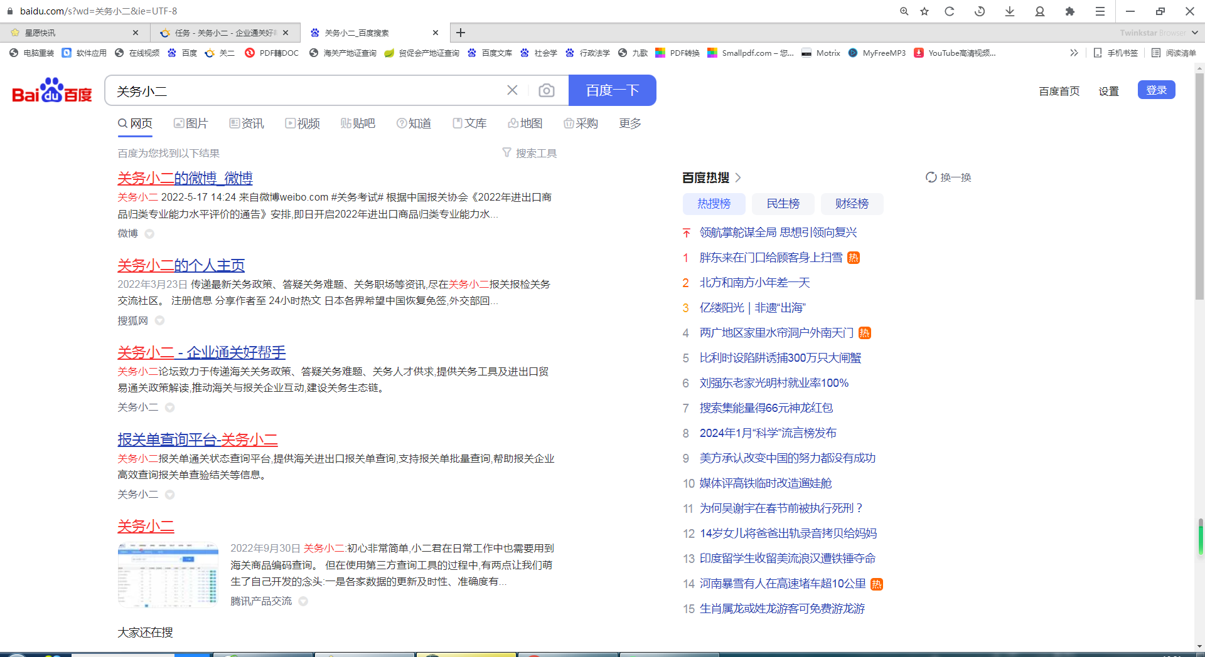This screenshot has width=1205, height=657.
Task: Close the 关务小二_百度搜索 tab
Action: click(x=436, y=33)
